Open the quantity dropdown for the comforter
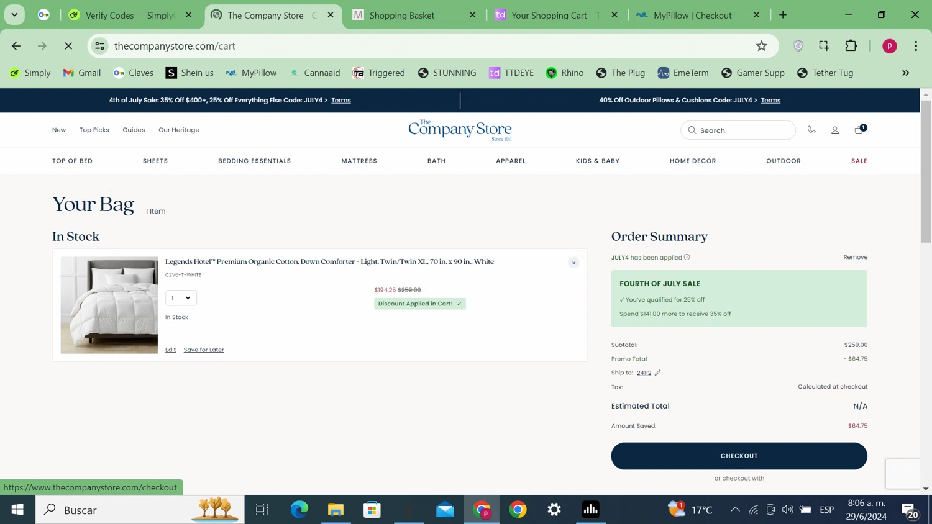The image size is (932, 524). [x=181, y=298]
